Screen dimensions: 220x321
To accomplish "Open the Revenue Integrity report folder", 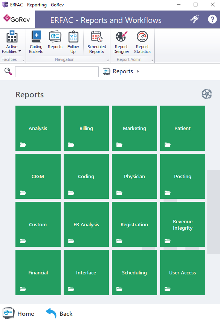I will [x=183, y=224].
